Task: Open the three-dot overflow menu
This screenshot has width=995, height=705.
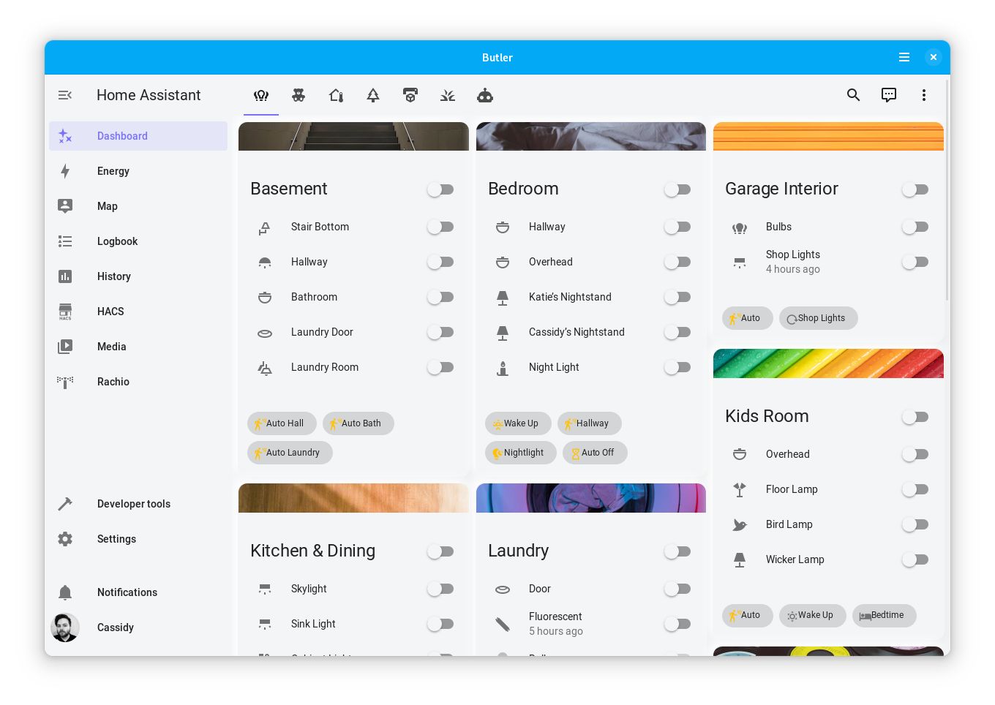Action: [924, 95]
